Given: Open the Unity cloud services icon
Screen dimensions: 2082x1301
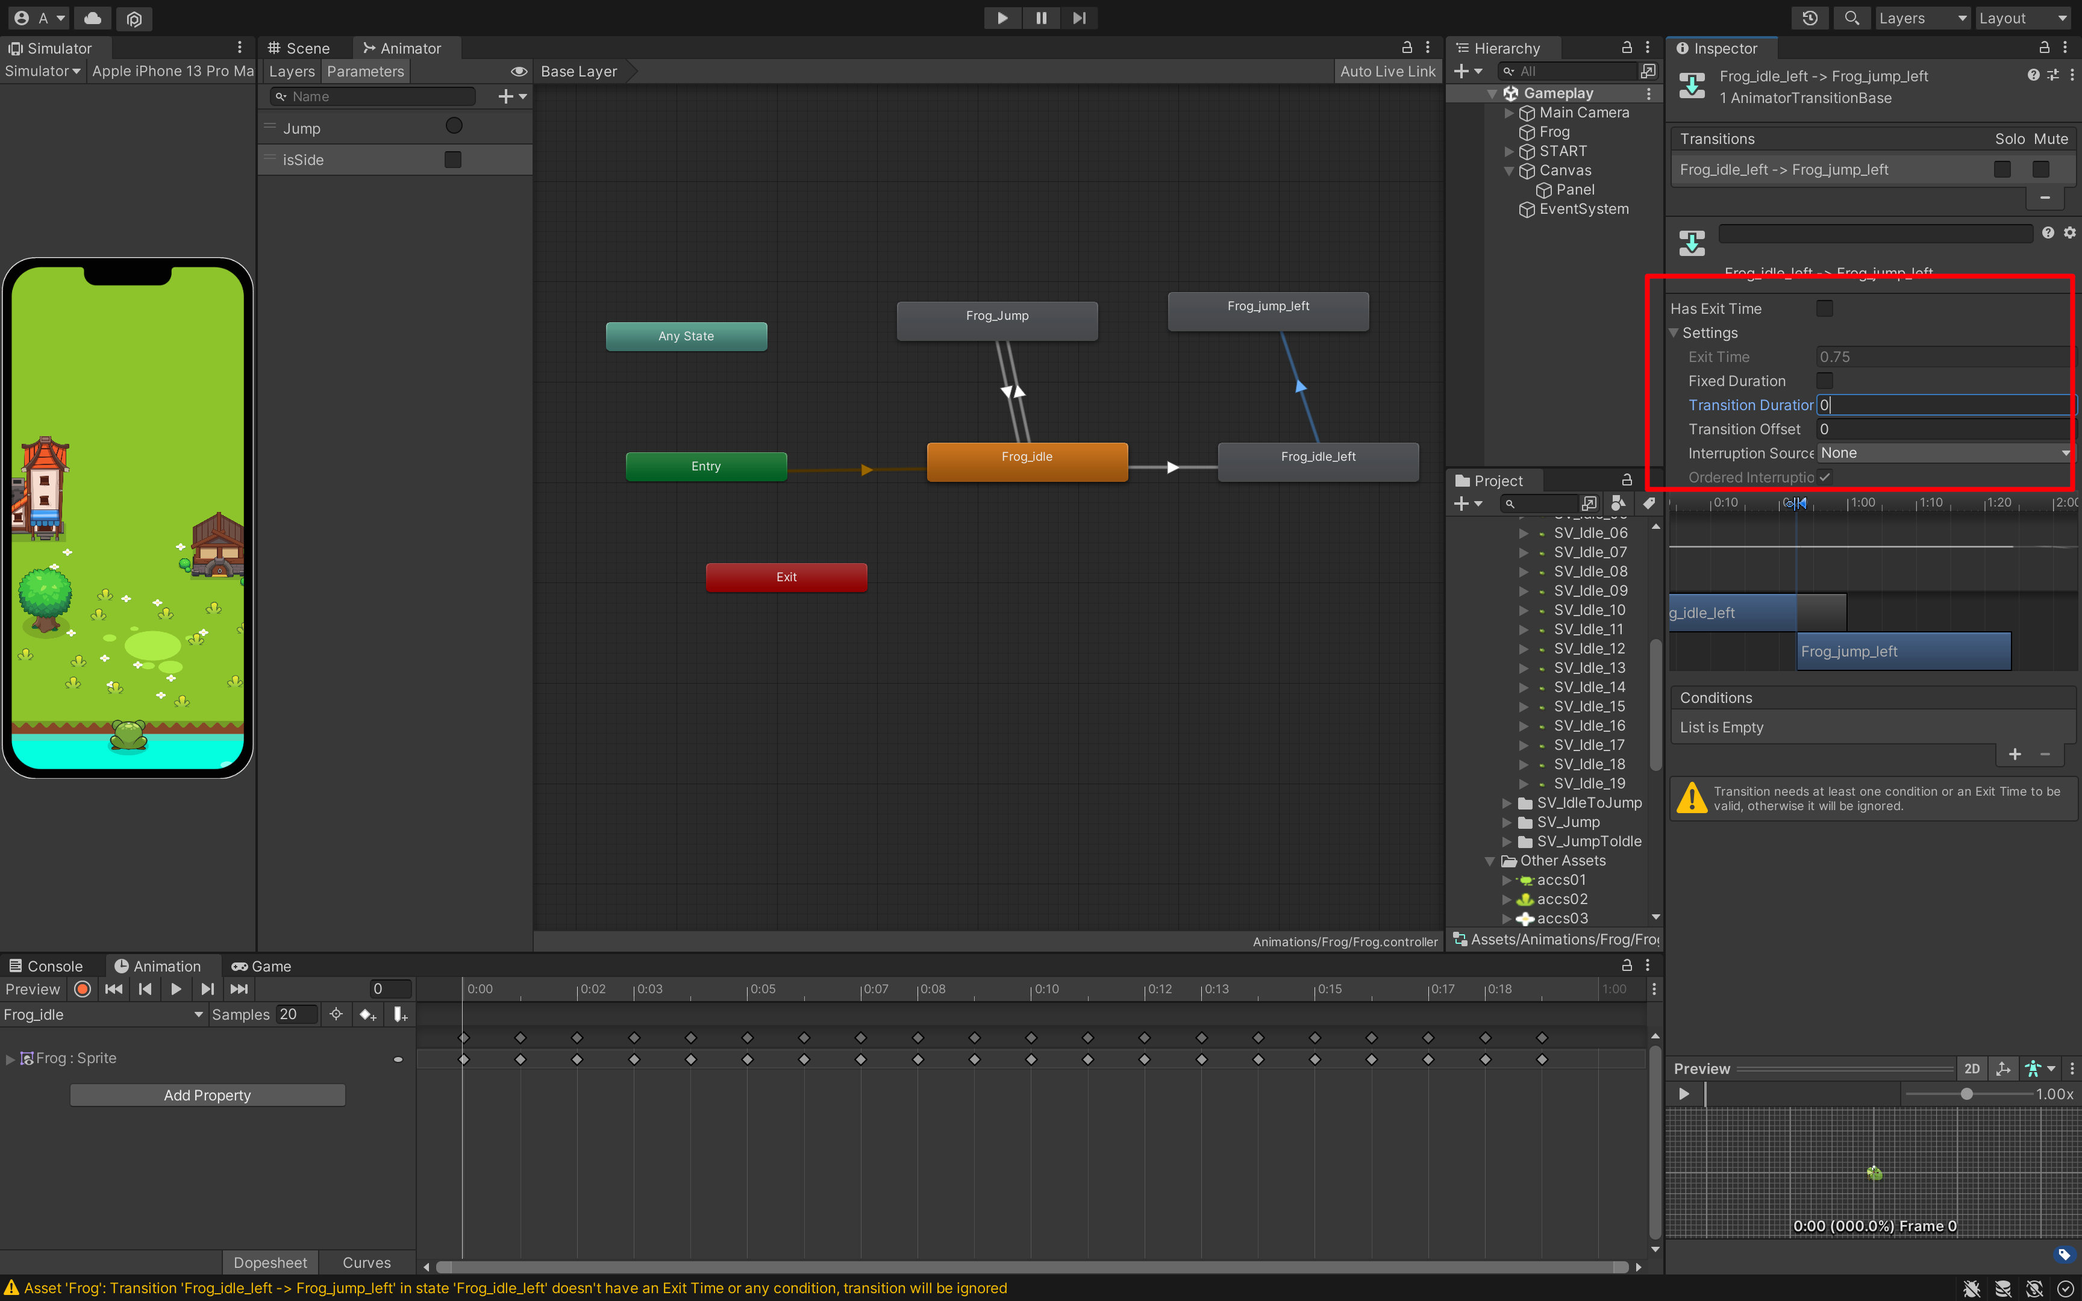Looking at the screenshot, I should coord(93,18).
